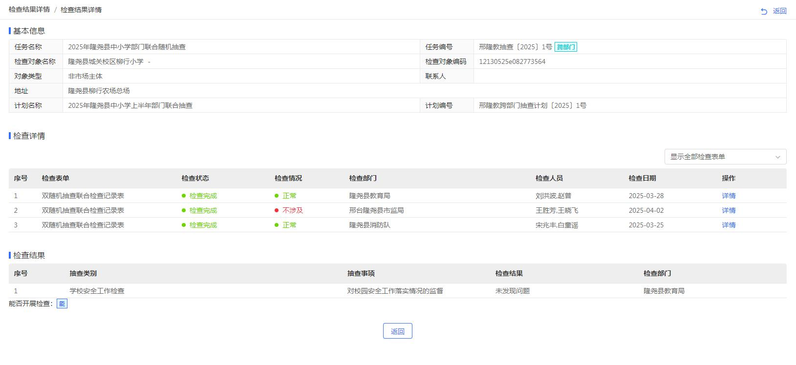Click the red 不涉及 status indicator

point(292,210)
